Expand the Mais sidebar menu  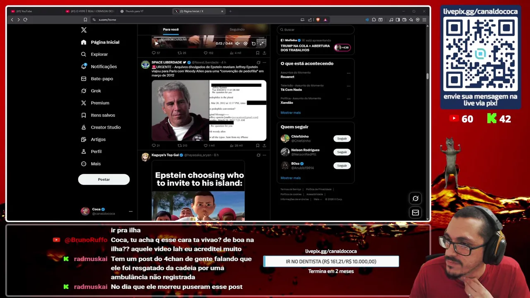pos(91,163)
